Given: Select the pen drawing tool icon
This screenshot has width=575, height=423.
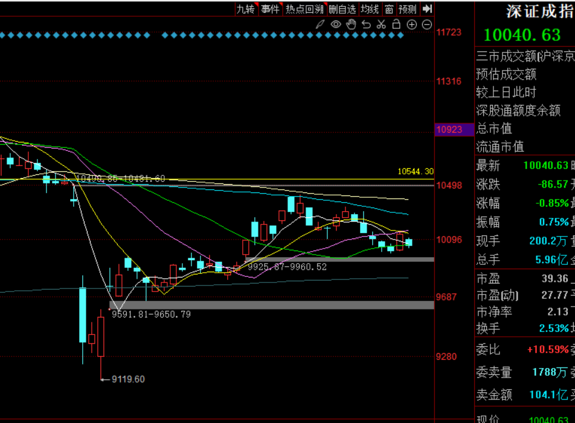Looking at the screenshot, I should click(x=321, y=25).
